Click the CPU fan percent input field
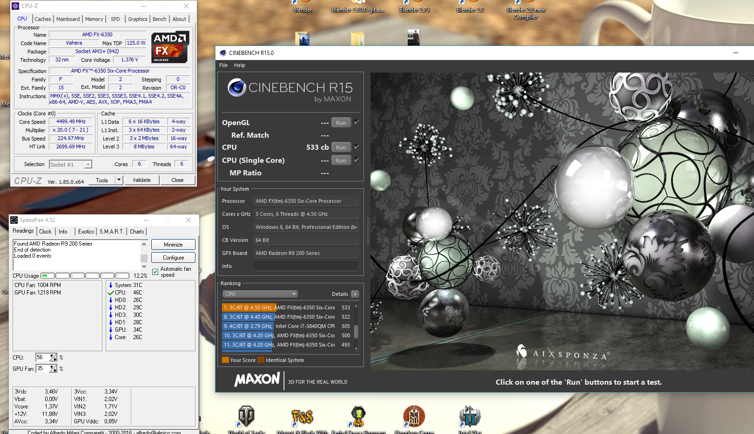Viewport: 754px width, 434px height. click(42, 357)
